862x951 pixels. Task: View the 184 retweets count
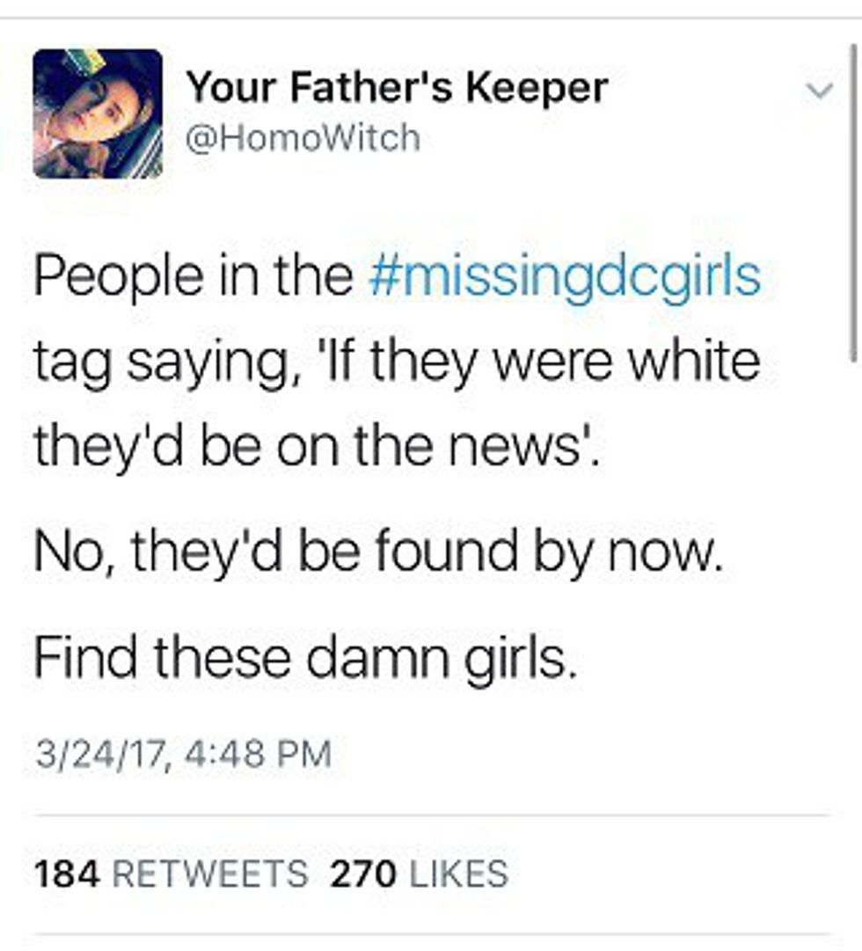(172, 874)
